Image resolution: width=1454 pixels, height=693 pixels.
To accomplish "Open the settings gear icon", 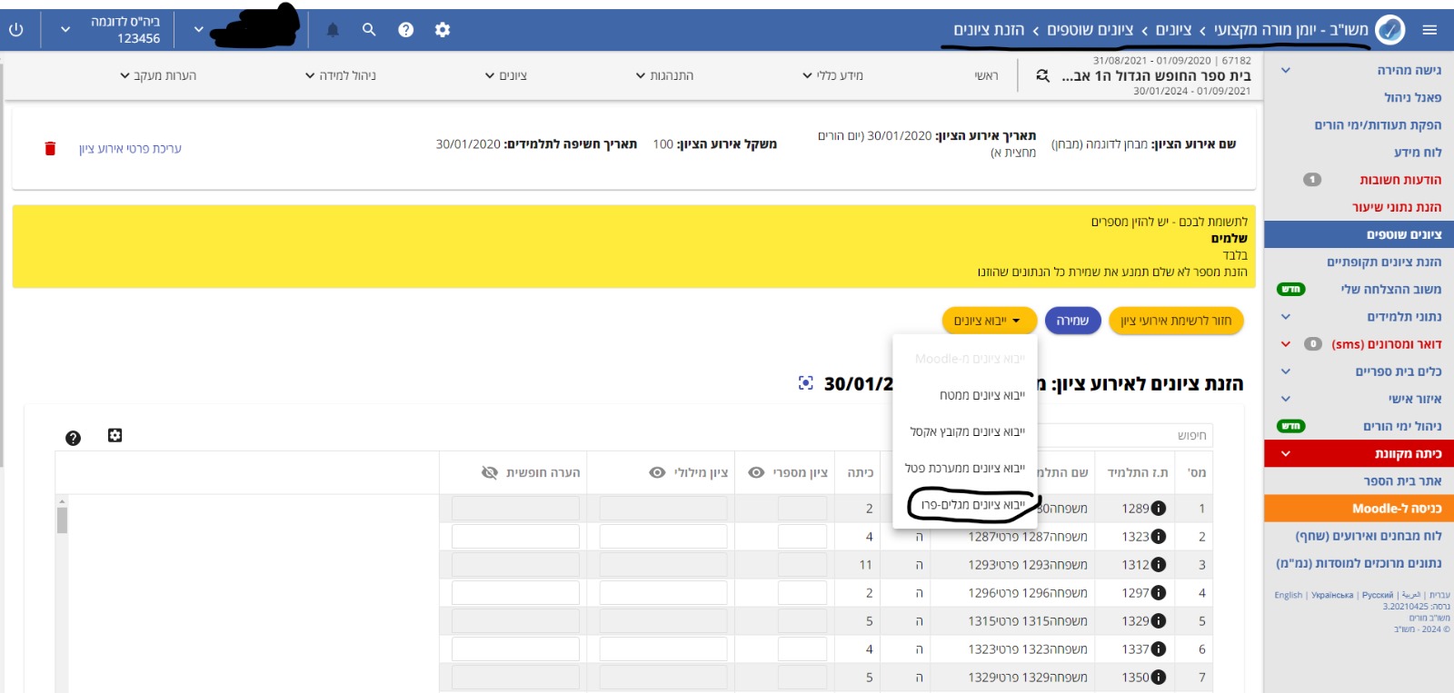I will point(443,30).
